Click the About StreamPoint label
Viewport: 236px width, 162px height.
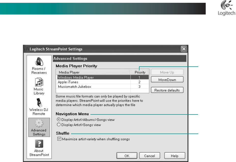[39, 153]
